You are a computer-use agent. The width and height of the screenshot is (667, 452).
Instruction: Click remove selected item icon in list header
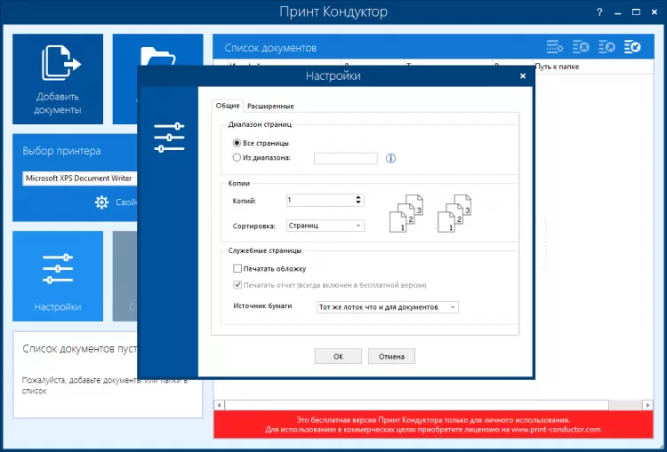[x=555, y=47]
